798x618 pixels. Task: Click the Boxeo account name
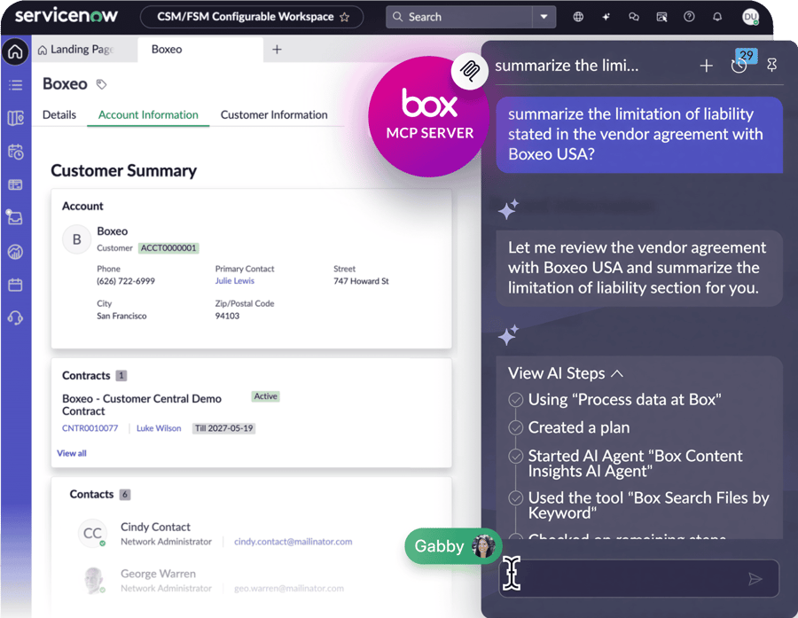112,231
